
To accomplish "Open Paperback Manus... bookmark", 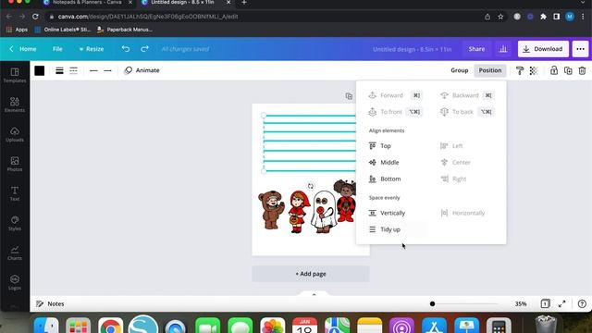I will [x=125, y=30].
